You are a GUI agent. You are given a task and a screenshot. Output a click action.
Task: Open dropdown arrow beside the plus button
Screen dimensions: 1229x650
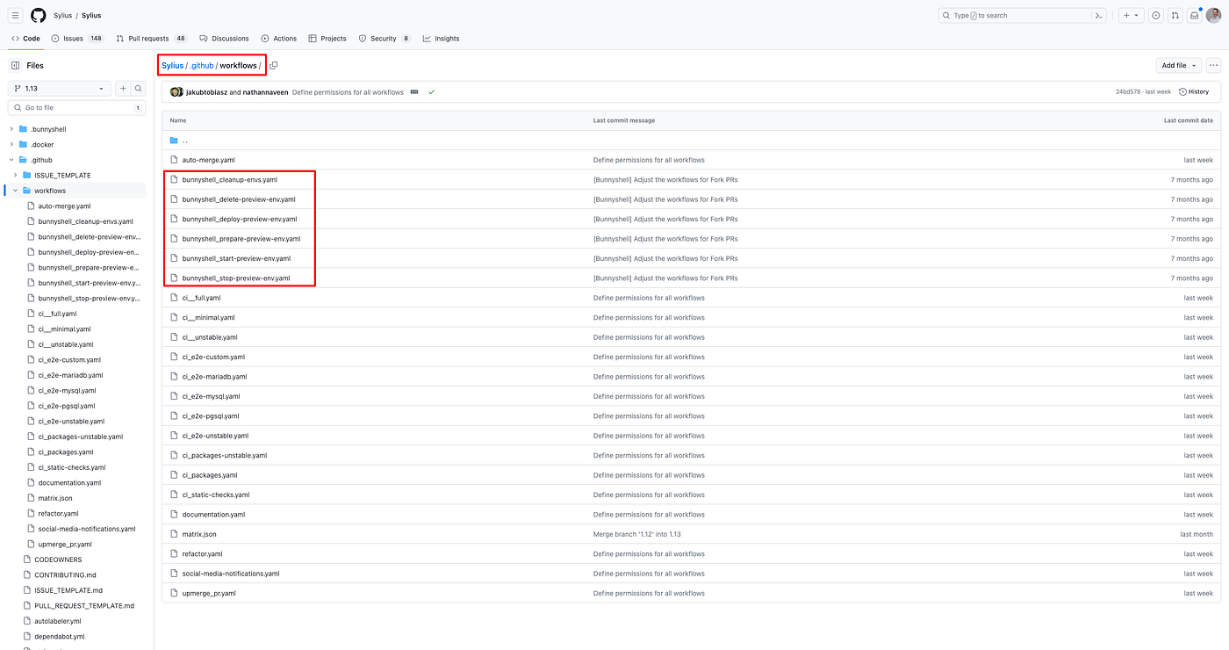[x=1138, y=15]
